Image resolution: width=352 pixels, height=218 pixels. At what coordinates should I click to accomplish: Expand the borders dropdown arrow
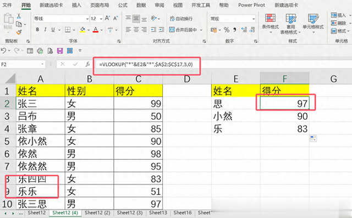coord(74,30)
